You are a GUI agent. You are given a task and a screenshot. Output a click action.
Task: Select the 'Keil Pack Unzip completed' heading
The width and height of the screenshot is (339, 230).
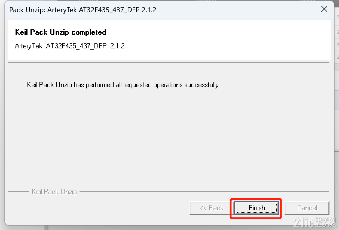coord(60,32)
